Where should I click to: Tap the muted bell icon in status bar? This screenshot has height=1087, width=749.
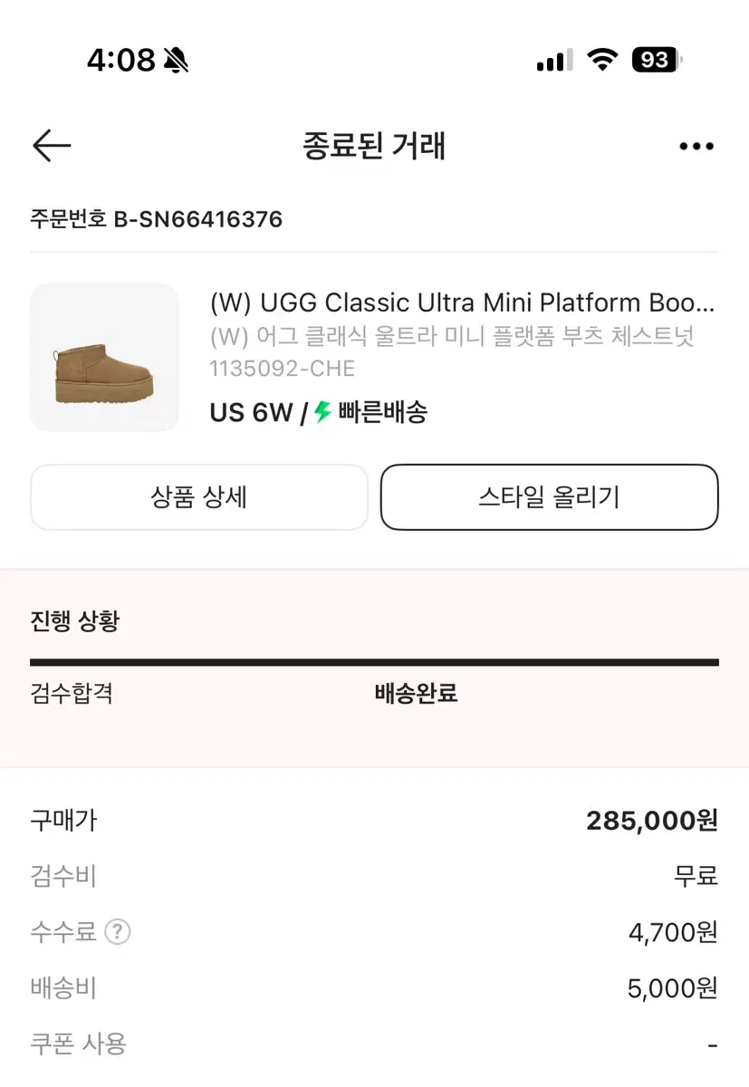pyautogui.click(x=177, y=61)
